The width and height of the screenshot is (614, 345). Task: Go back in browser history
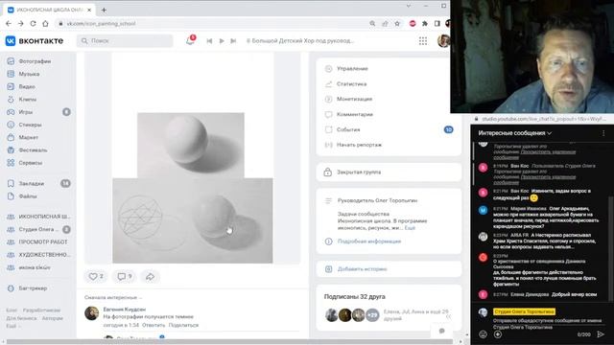click(x=9, y=23)
